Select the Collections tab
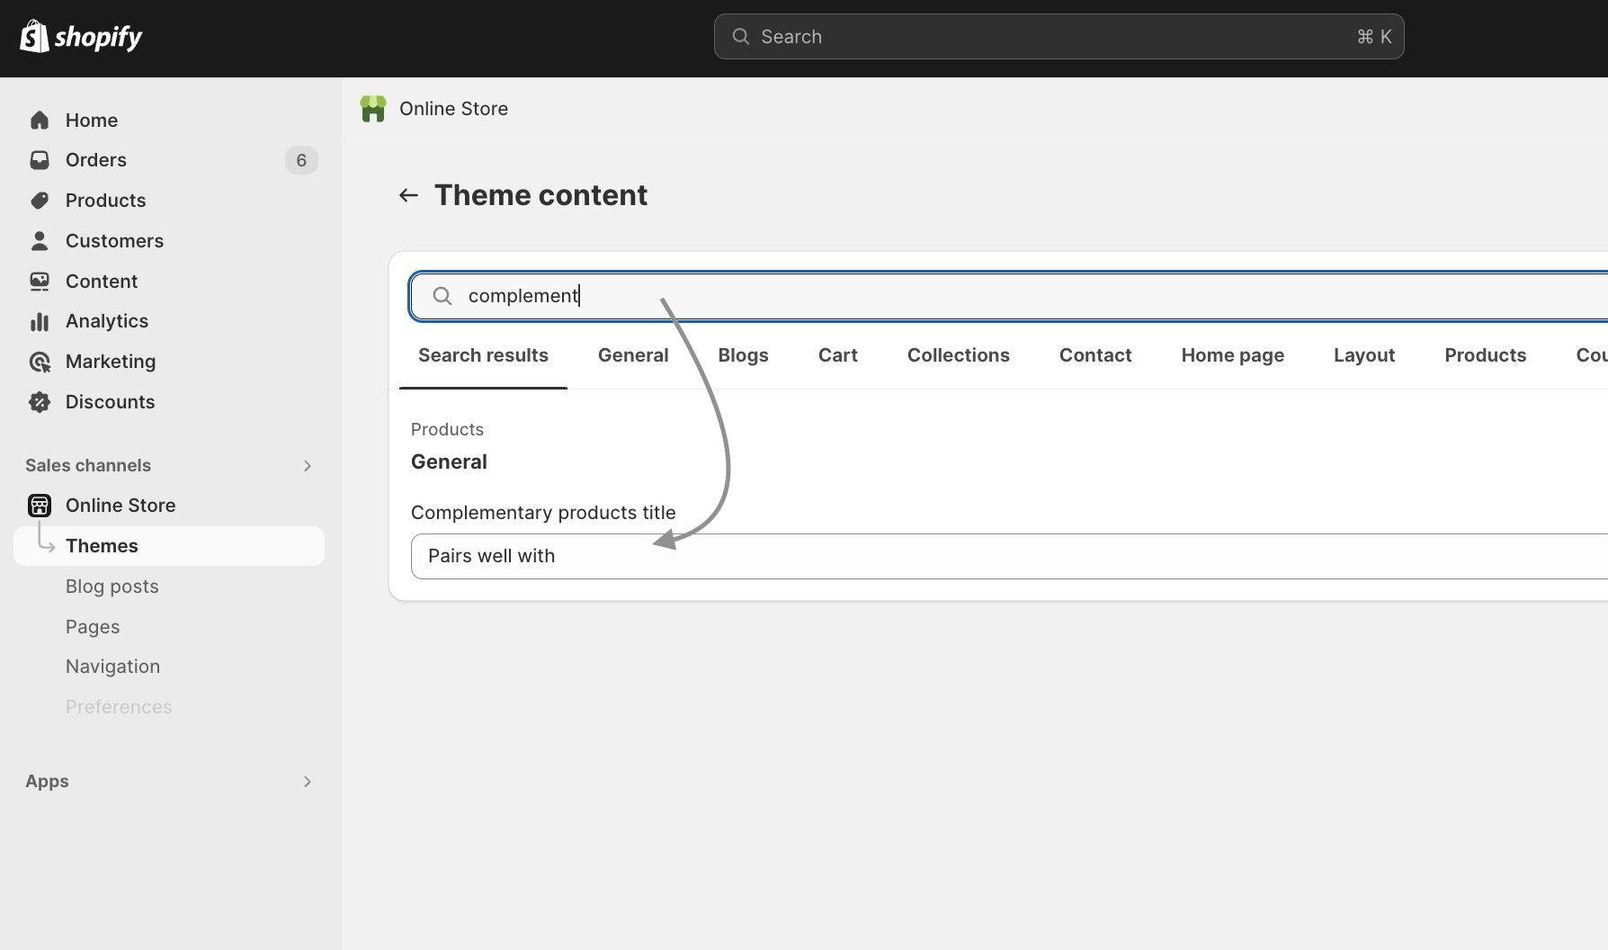 tap(958, 355)
